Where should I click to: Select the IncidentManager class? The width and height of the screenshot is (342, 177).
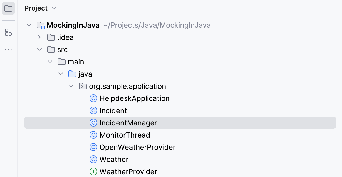point(128,123)
